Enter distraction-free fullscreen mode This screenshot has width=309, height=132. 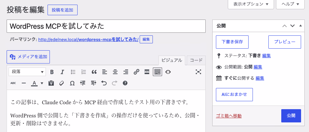(x=198, y=72)
